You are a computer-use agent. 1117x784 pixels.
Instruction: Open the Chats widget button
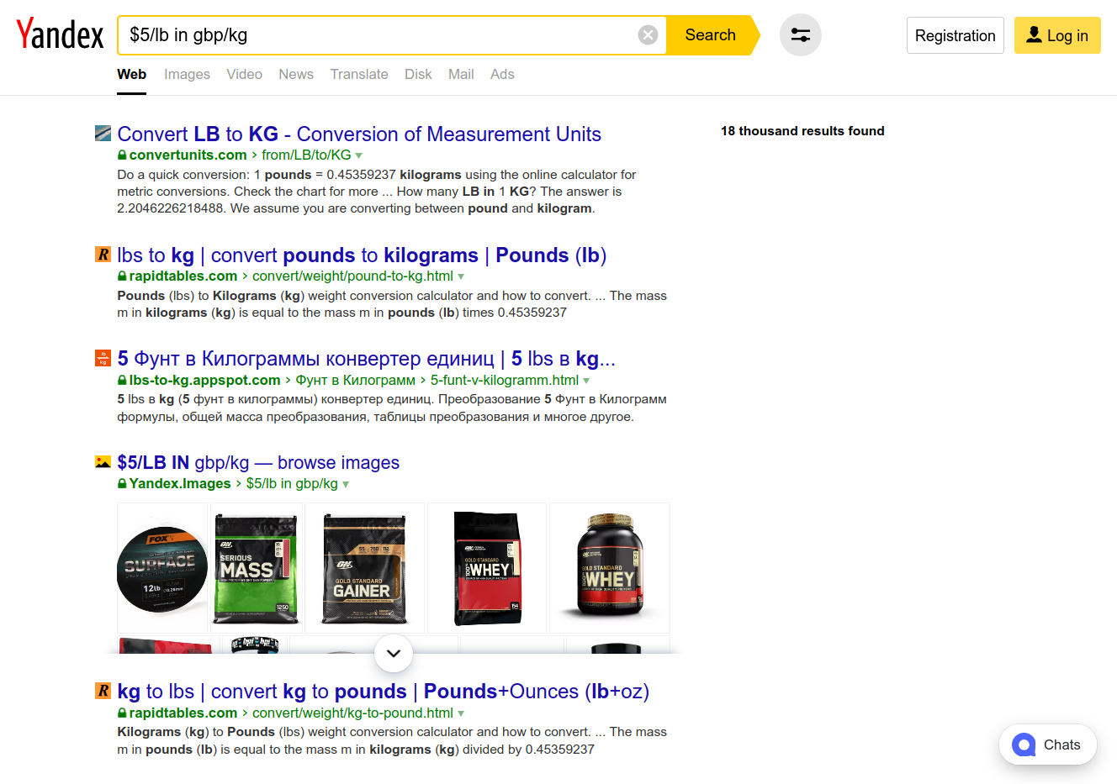(1048, 745)
